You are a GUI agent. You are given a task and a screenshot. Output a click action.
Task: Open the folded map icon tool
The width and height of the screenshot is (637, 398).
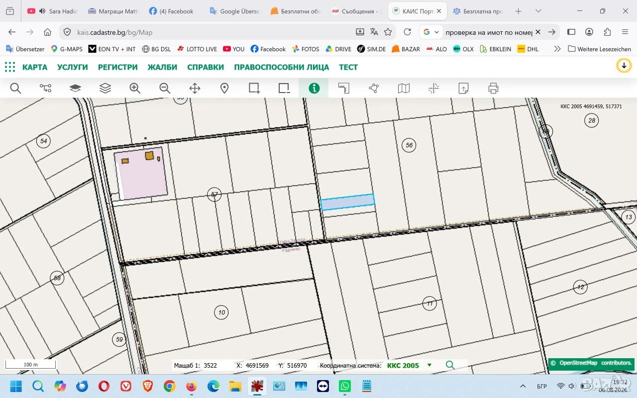(x=404, y=88)
